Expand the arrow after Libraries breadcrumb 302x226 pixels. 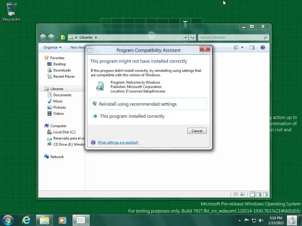96,37
